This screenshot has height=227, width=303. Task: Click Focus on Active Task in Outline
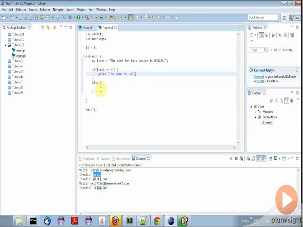[271, 100]
